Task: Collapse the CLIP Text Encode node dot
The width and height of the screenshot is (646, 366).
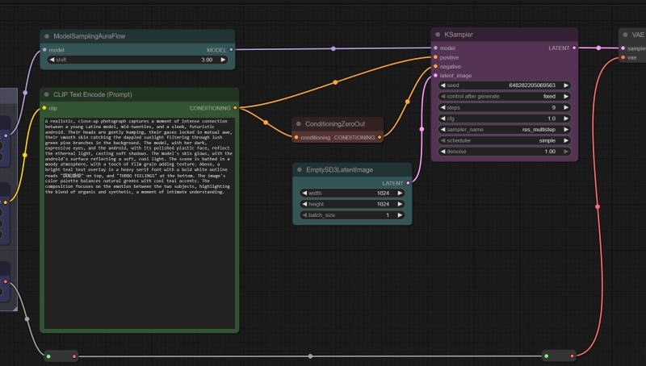Action: click(x=47, y=94)
